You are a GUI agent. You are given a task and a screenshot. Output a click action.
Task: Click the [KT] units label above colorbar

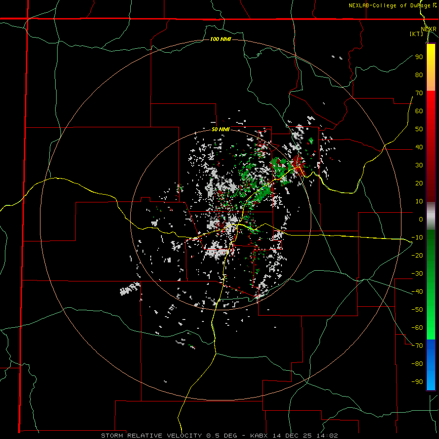pyautogui.click(x=417, y=34)
